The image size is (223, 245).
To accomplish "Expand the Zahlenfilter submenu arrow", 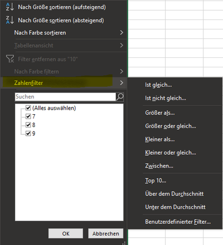I will [x=122, y=82].
